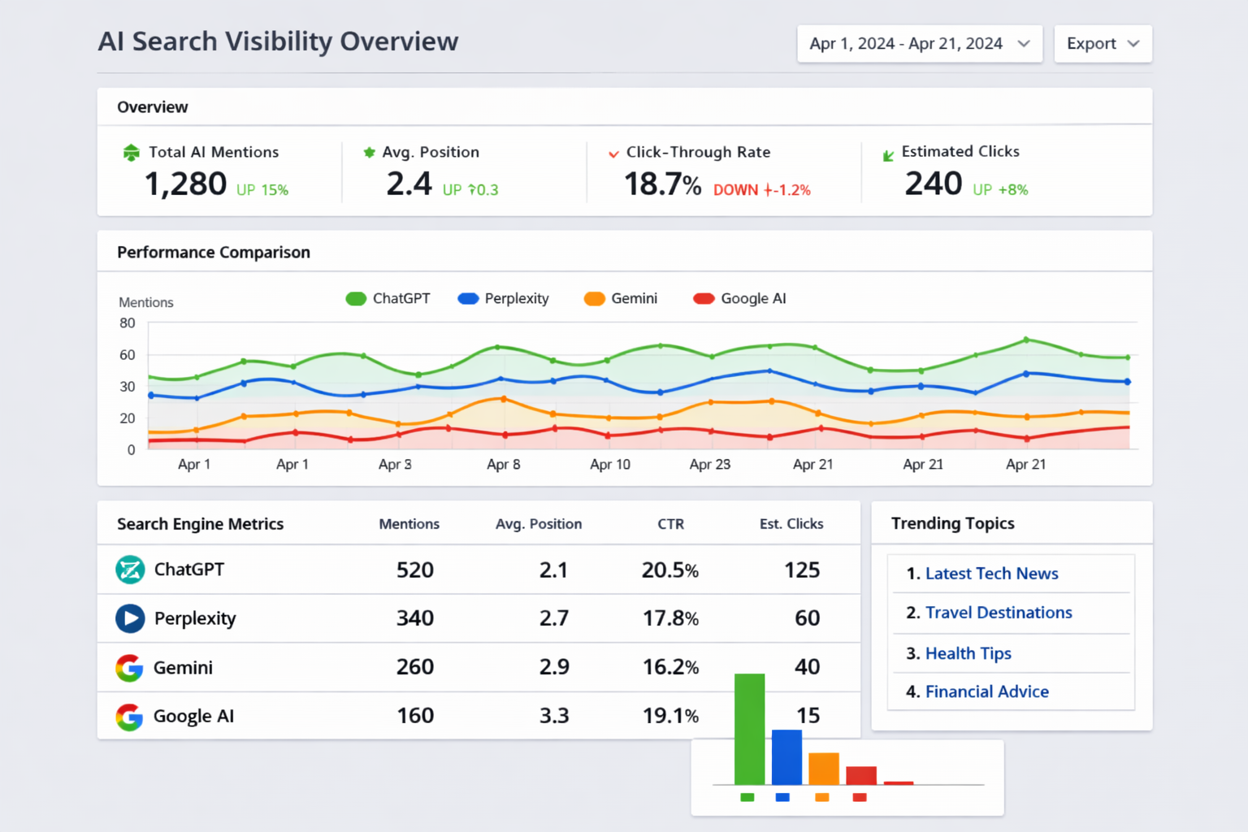Click ChatGPT estimated clicks 125
This screenshot has height=832, width=1248.
tap(801, 570)
